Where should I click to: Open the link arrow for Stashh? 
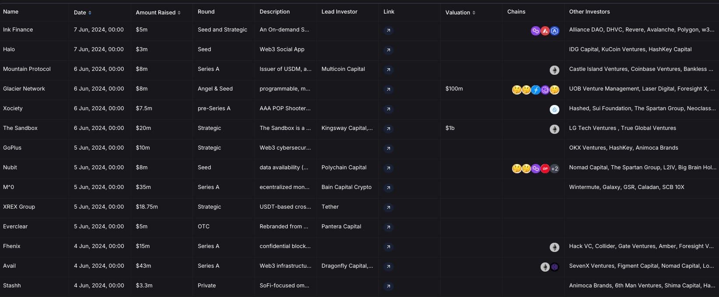pos(388,287)
